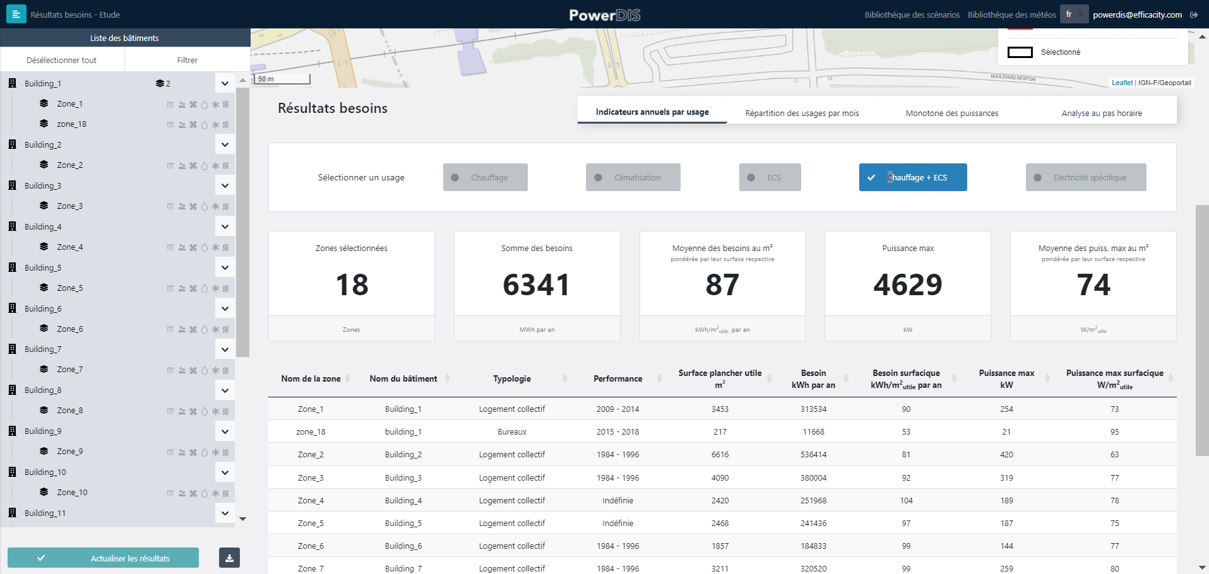
Task: Sort table by Performance column arrows
Action: [x=659, y=378]
